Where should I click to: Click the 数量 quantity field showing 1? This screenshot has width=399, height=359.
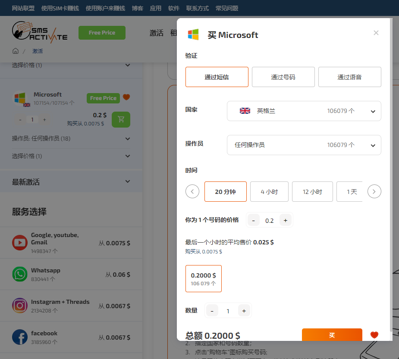point(228,311)
